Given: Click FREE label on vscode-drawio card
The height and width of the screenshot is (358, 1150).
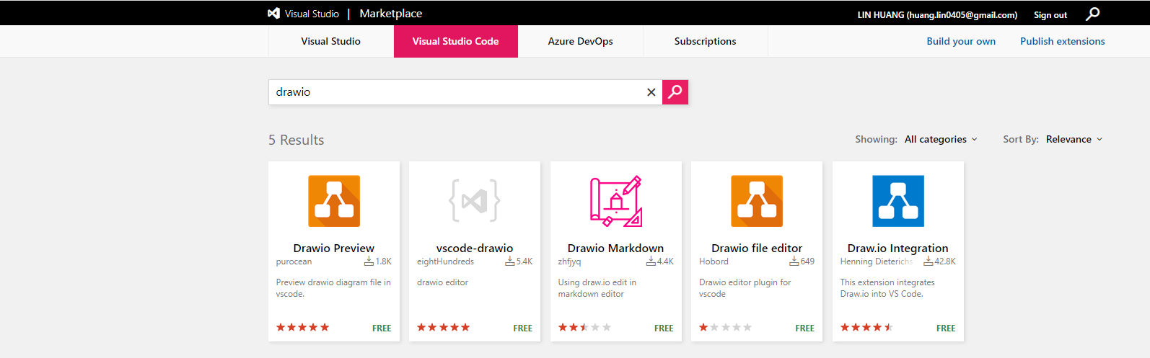Looking at the screenshot, I should click(523, 328).
